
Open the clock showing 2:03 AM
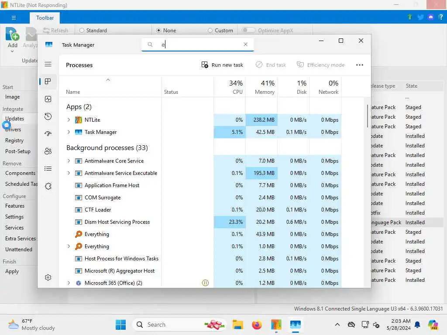pos(399,325)
